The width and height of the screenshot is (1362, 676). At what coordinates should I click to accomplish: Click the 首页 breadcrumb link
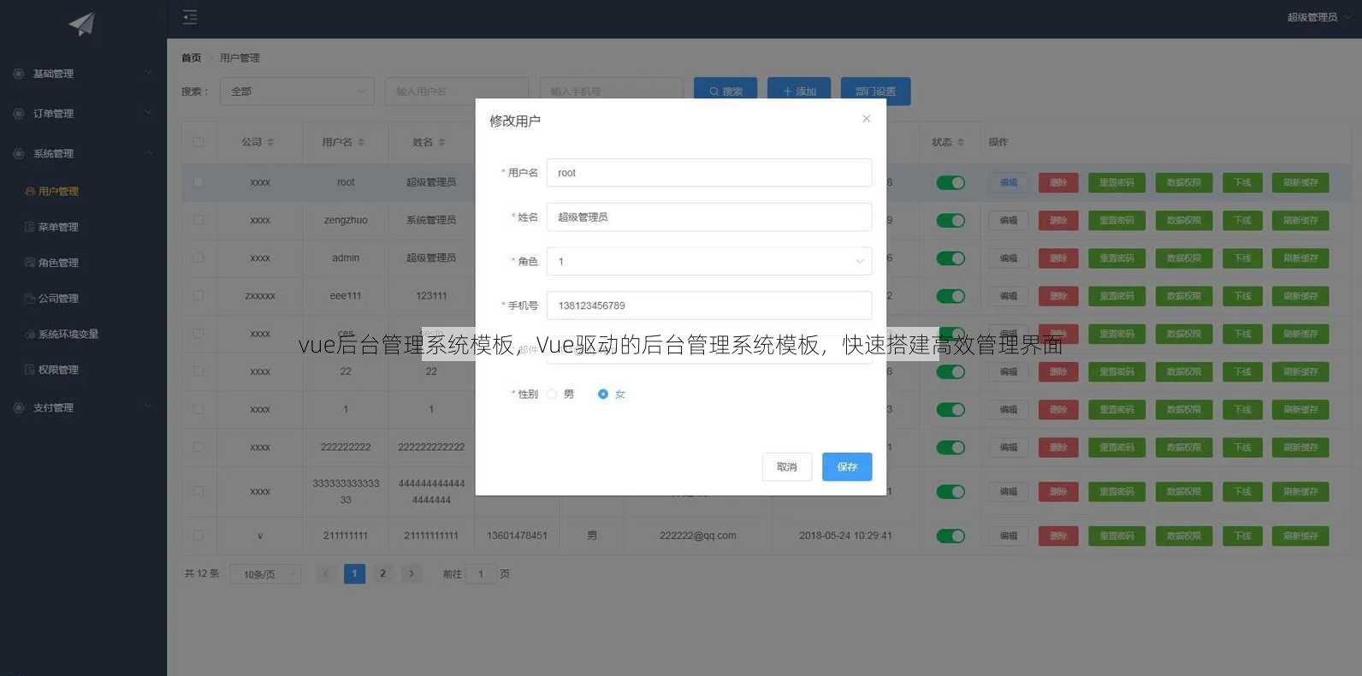pyautogui.click(x=191, y=58)
